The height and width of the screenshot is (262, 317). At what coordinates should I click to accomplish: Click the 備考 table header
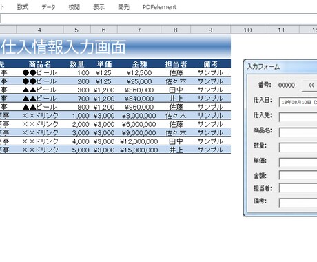click(x=211, y=64)
